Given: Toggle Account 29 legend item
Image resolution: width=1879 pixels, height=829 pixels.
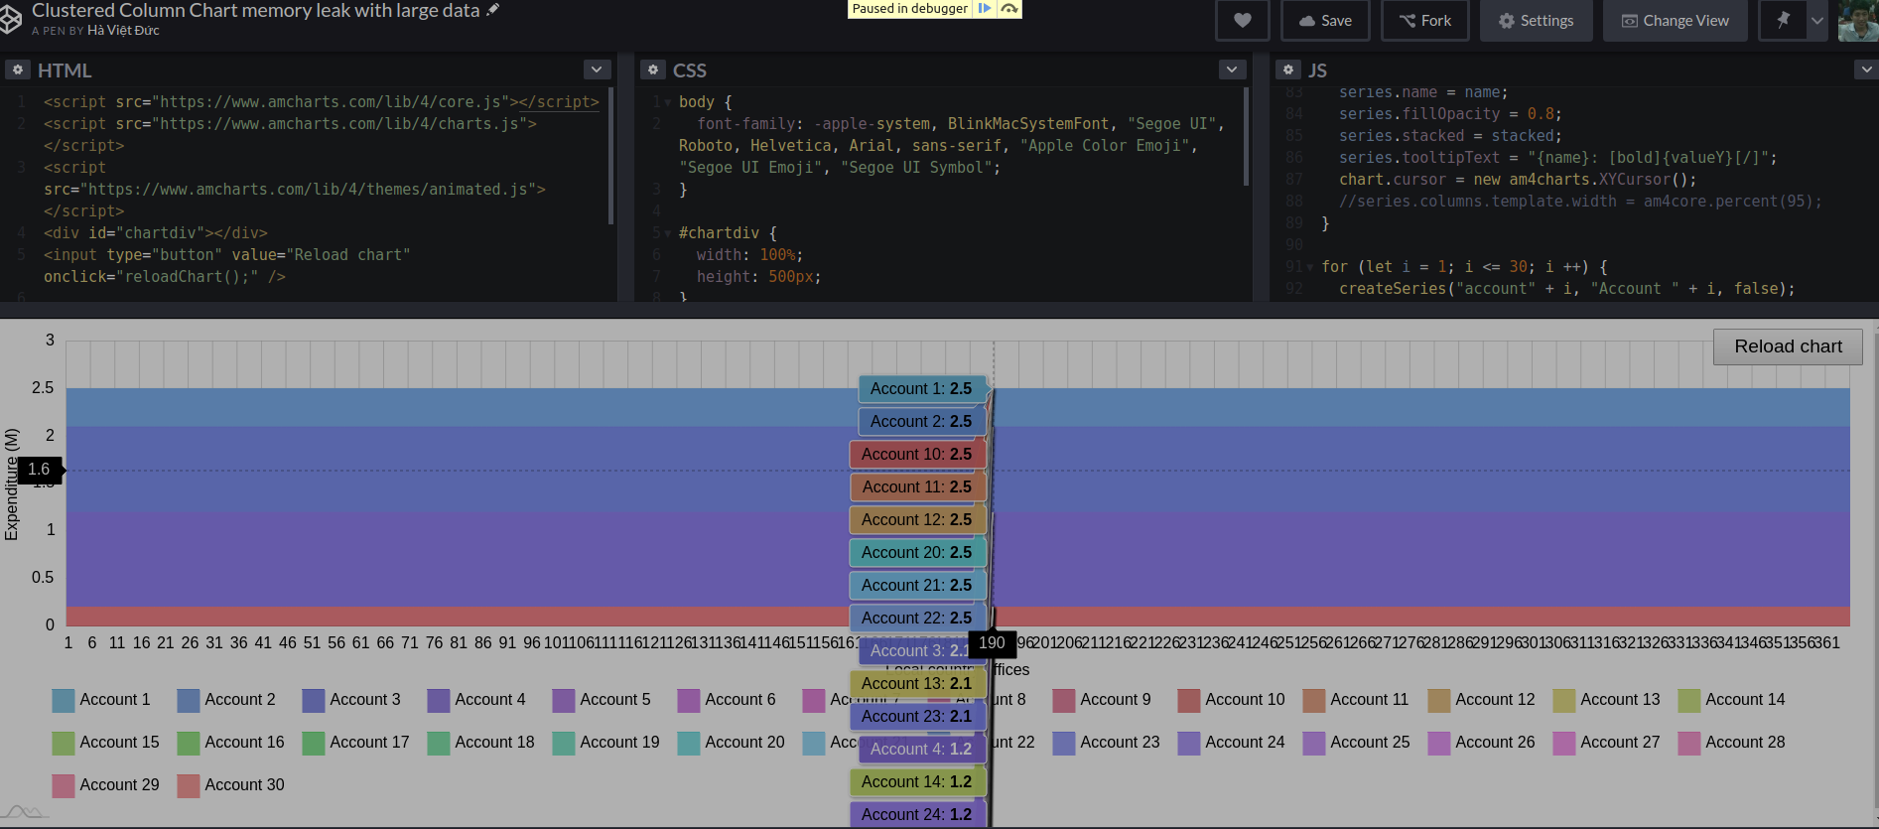Looking at the screenshot, I should point(105,785).
